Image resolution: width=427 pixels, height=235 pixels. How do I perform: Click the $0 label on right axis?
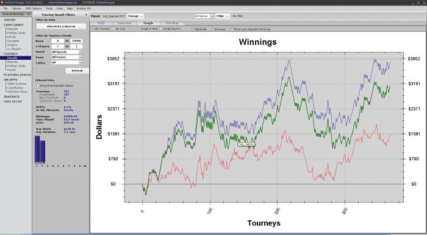pyautogui.click(x=414, y=184)
